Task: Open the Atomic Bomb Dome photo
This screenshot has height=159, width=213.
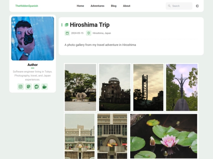Action: [x=115, y=87]
